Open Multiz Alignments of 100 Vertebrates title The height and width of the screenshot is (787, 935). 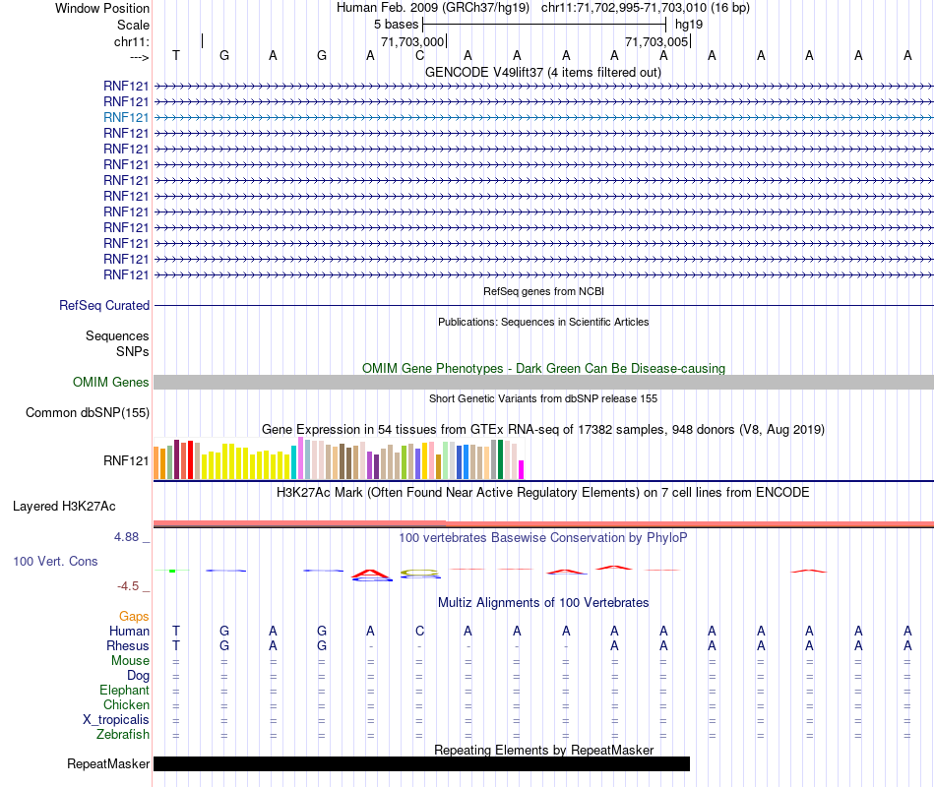tap(543, 603)
